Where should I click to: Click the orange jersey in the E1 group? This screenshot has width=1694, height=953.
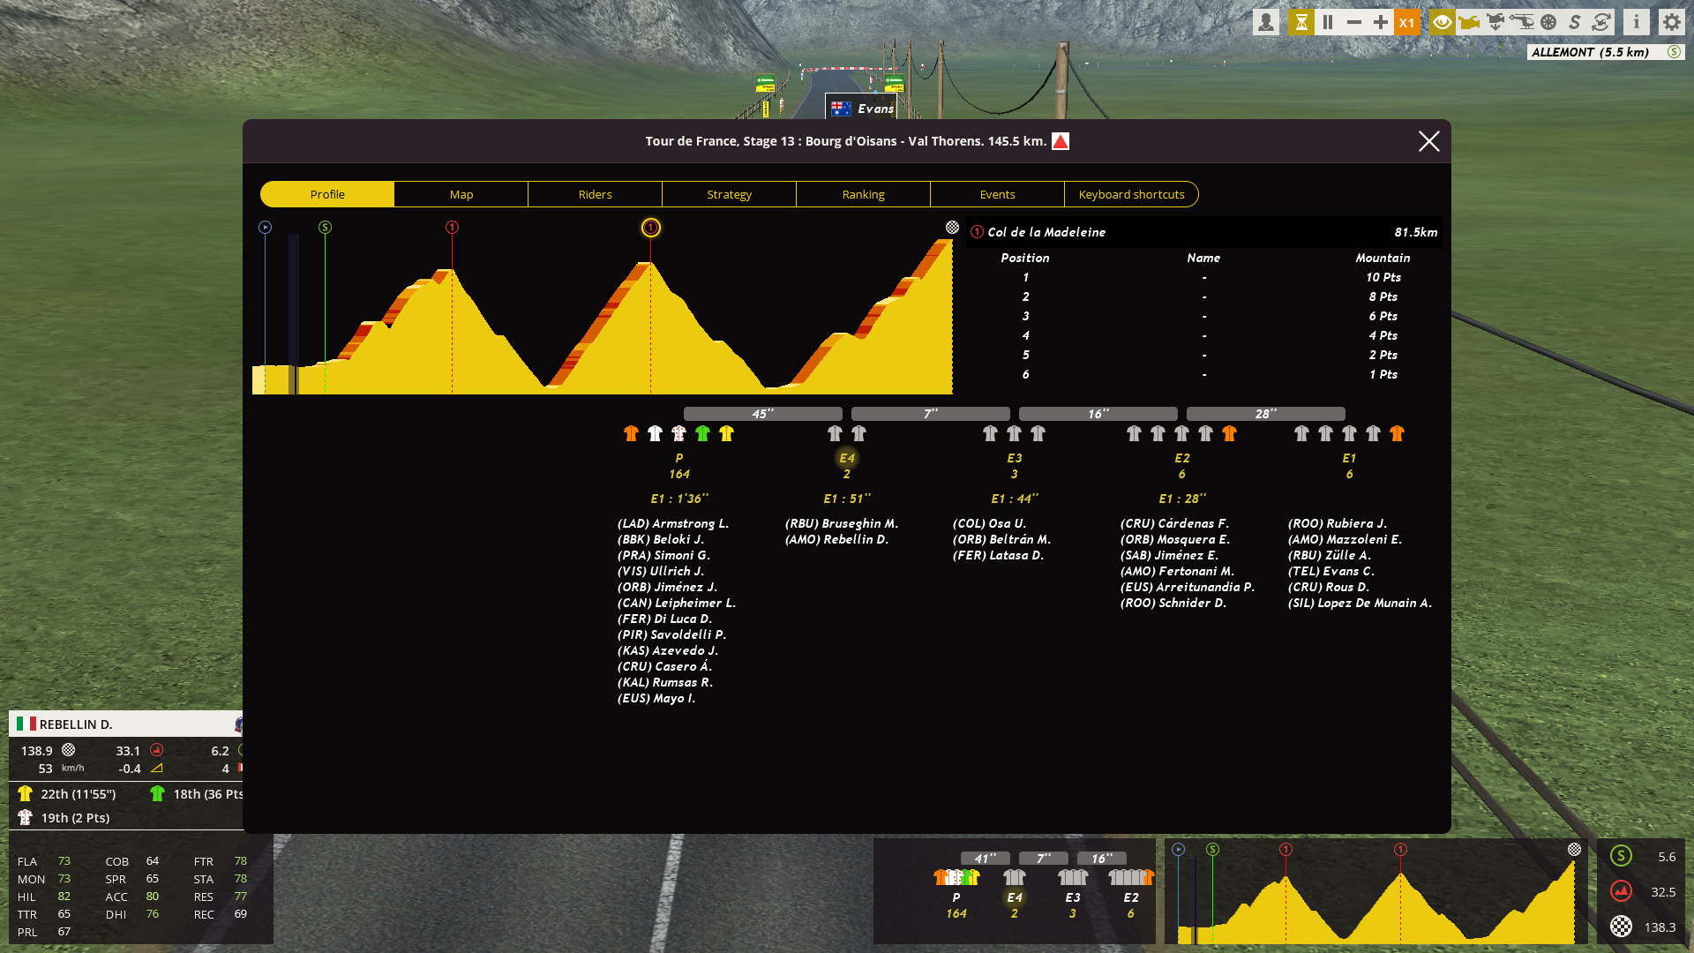[x=1397, y=433]
